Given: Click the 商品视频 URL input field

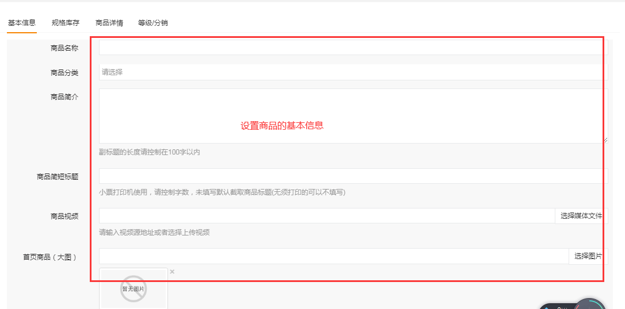Looking at the screenshot, I should [x=327, y=216].
